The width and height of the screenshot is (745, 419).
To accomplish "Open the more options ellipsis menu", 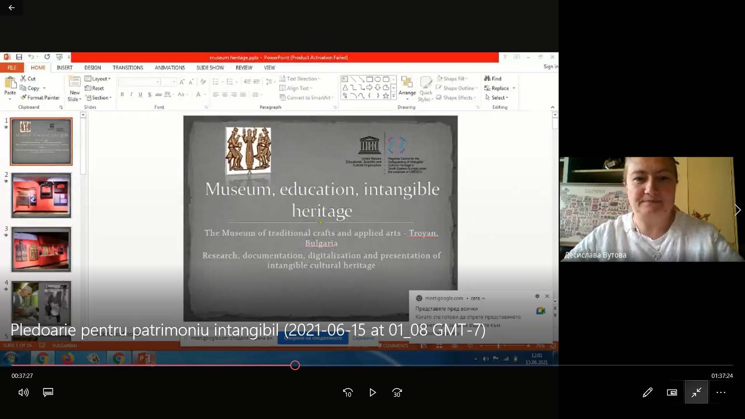I will [x=721, y=393].
